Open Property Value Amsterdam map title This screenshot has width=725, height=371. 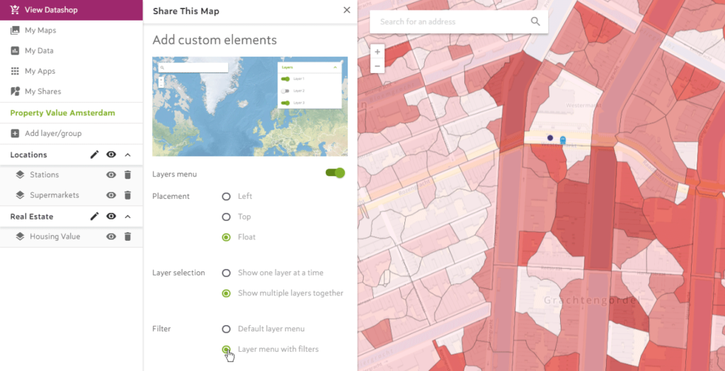pos(62,113)
